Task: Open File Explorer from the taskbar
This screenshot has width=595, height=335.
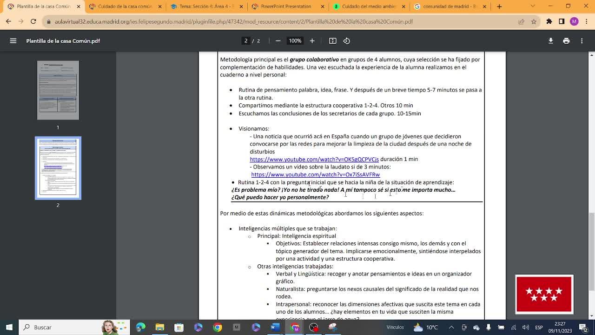Action: tap(160, 327)
